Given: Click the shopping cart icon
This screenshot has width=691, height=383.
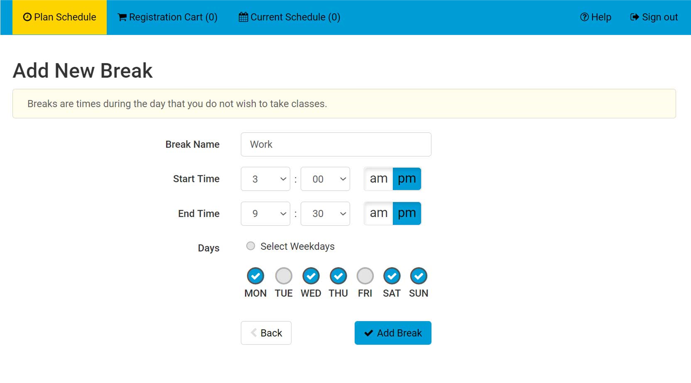Looking at the screenshot, I should 122,17.
